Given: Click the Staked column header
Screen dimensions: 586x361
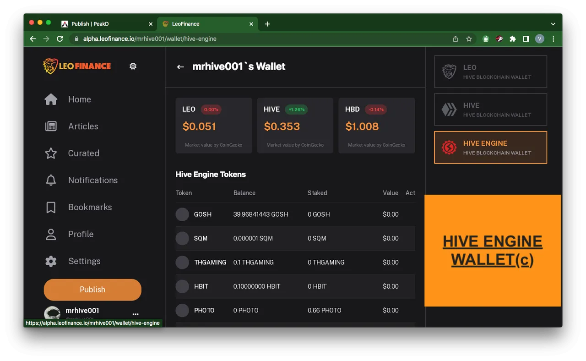Looking at the screenshot, I should pyautogui.click(x=317, y=193).
